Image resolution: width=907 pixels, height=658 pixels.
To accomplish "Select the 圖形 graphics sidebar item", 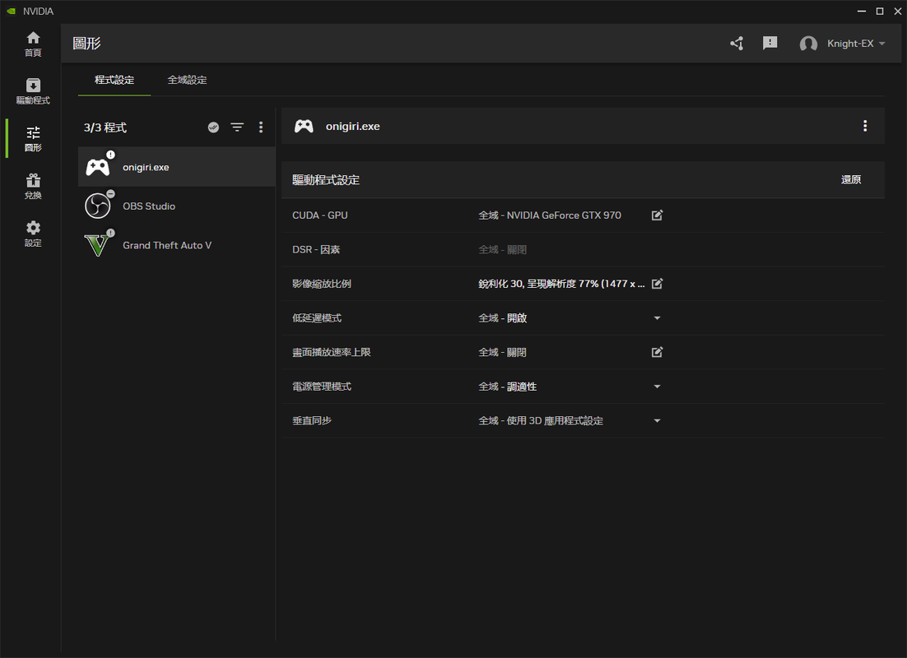I will tap(33, 139).
